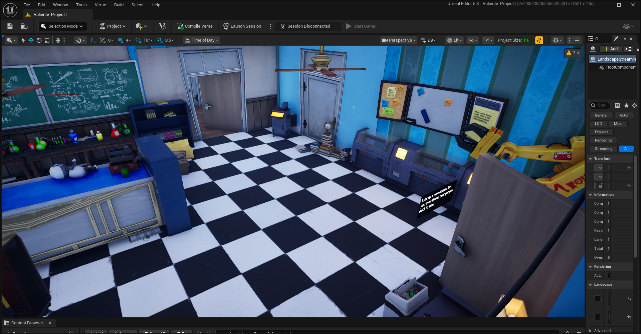Collapse the Information section
The image size is (641, 334).
(590, 195)
